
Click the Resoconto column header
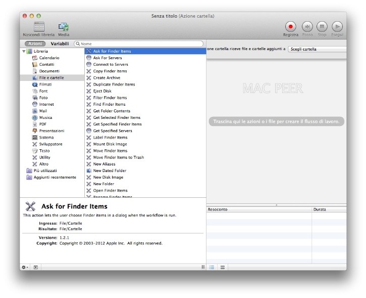(x=259, y=209)
